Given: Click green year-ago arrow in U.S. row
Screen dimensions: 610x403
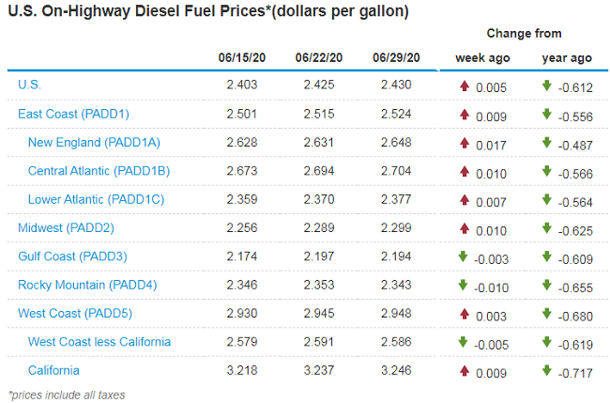Looking at the screenshot, I should [x=547, y=85].
